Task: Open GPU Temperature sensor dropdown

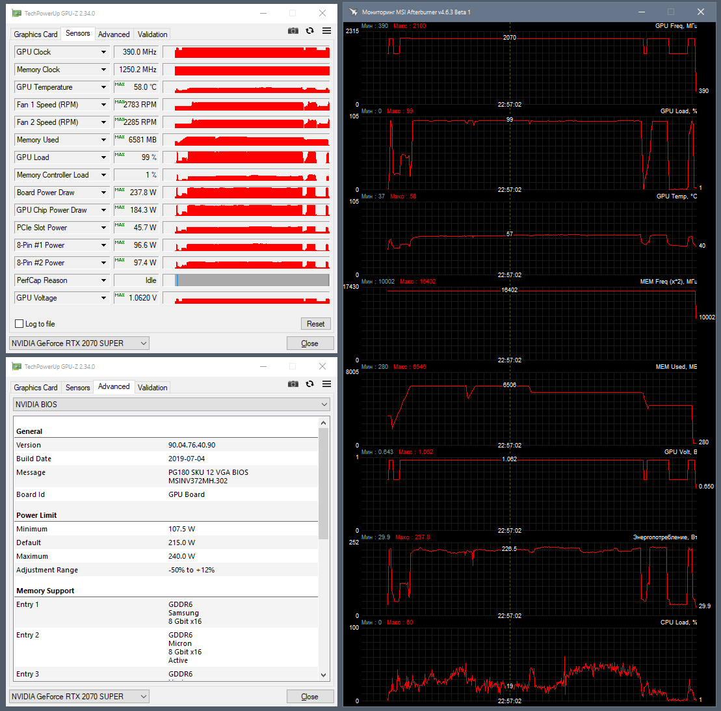Action: tap(103, 87)
